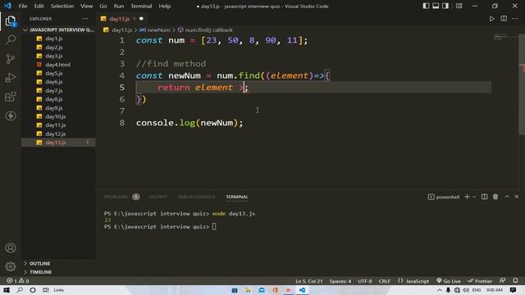Viewport: 525px width, 295px height.
Task: Click VS Code icon in taskbar
Action: 302,290
